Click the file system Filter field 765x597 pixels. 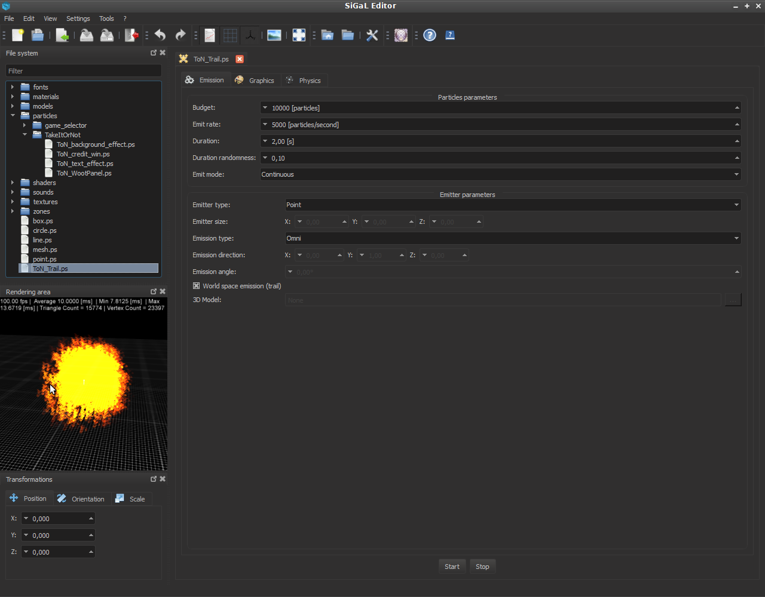84,71
